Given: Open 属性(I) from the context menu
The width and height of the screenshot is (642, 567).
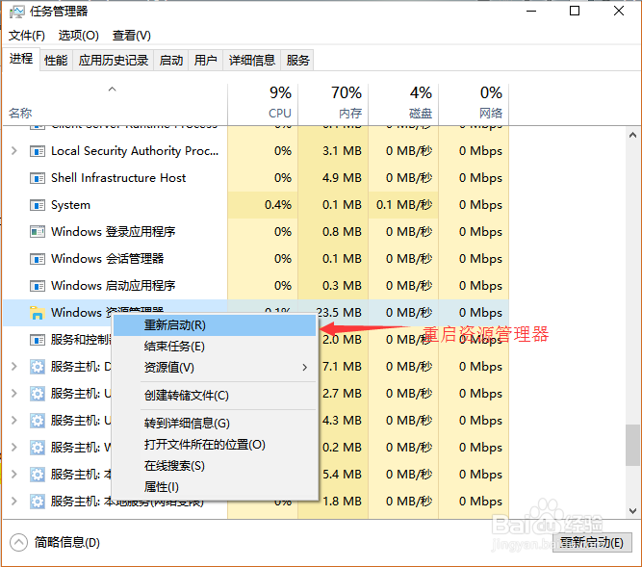Looking at the screenshot, I should 215,487.
